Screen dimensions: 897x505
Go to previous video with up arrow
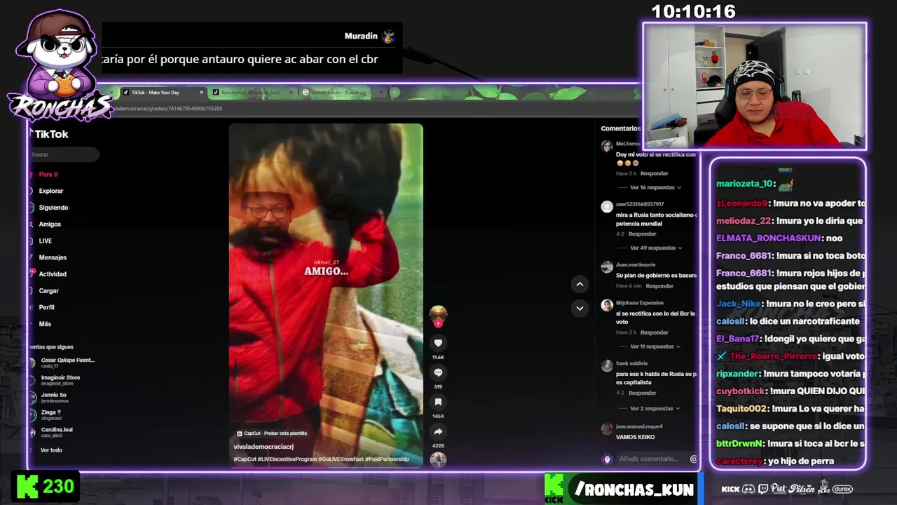click(x=580, y=284)
